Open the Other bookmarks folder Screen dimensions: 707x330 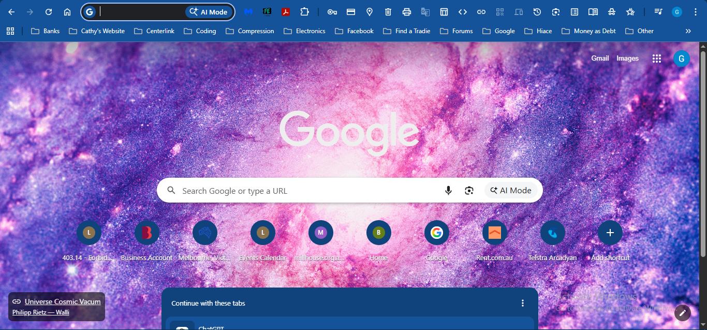coord(640,31)
